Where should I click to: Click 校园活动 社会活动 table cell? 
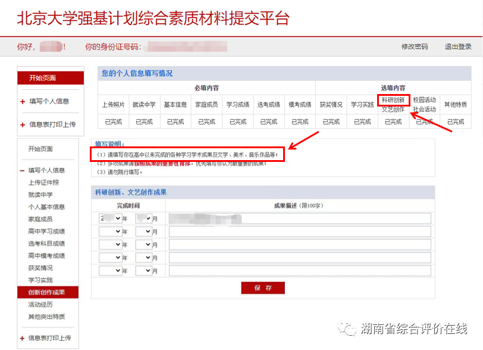pos(425,105)
